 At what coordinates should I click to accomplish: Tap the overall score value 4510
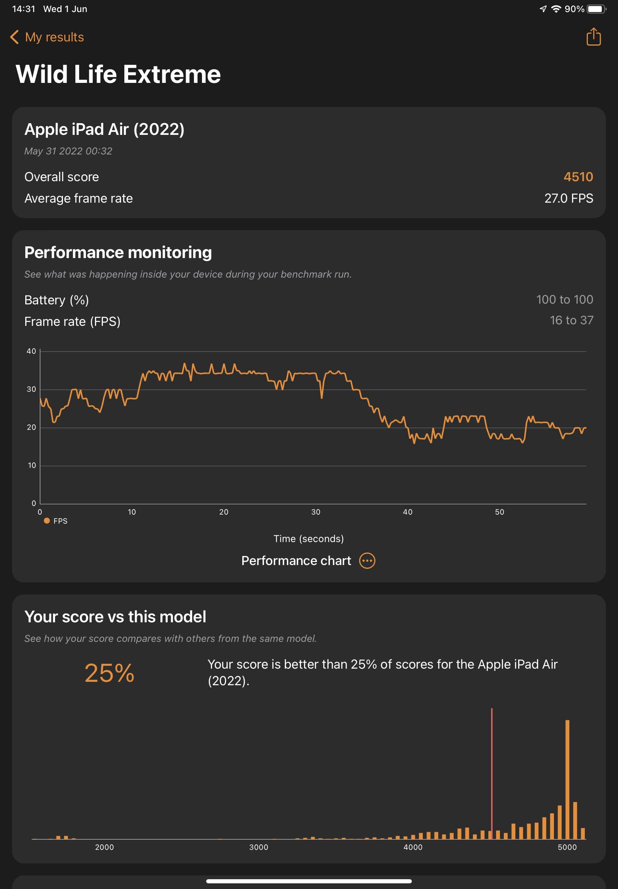point(578,177)
